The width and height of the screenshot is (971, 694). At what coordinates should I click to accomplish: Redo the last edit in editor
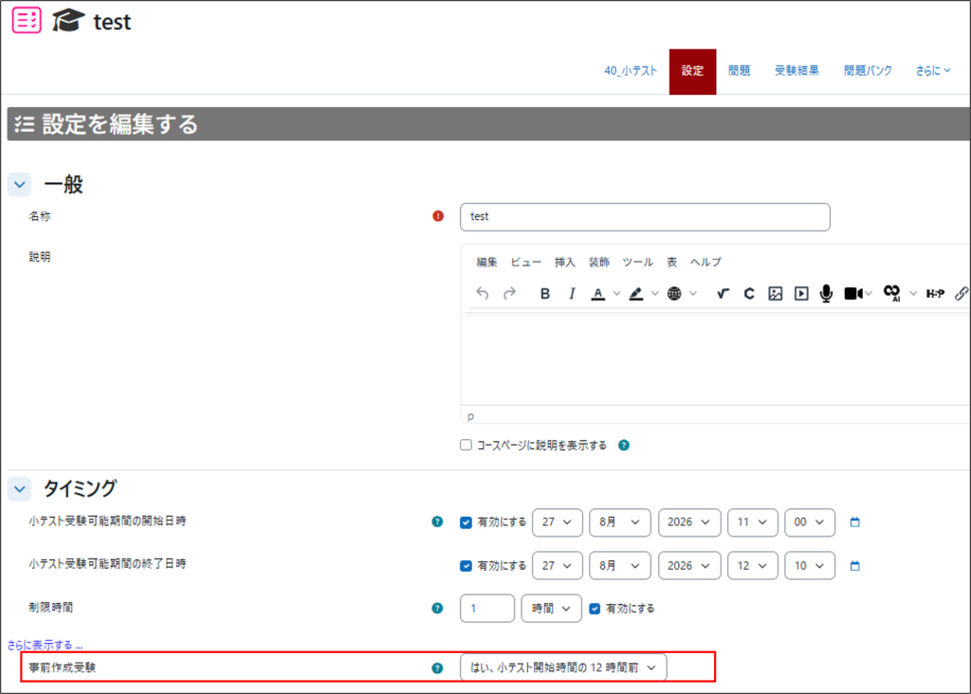click(509, 294)
